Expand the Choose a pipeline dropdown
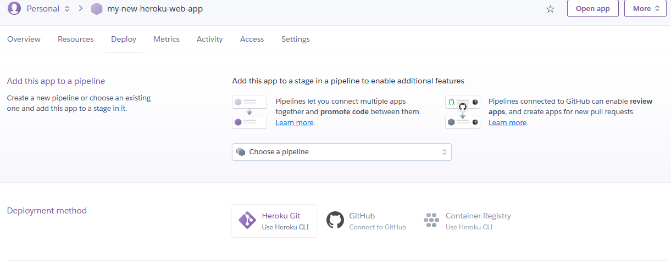Screen dimensions: 671x270 click(341, 152)
